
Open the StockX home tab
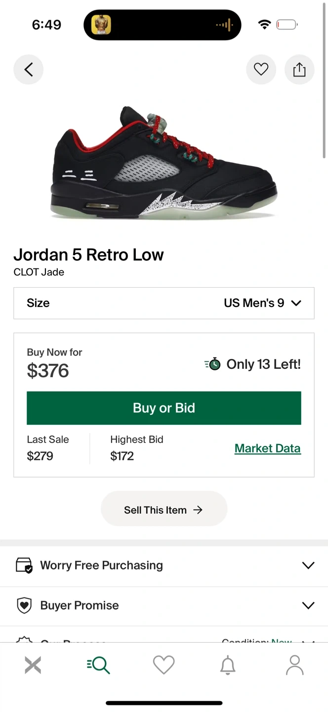(x=33, y=665)
